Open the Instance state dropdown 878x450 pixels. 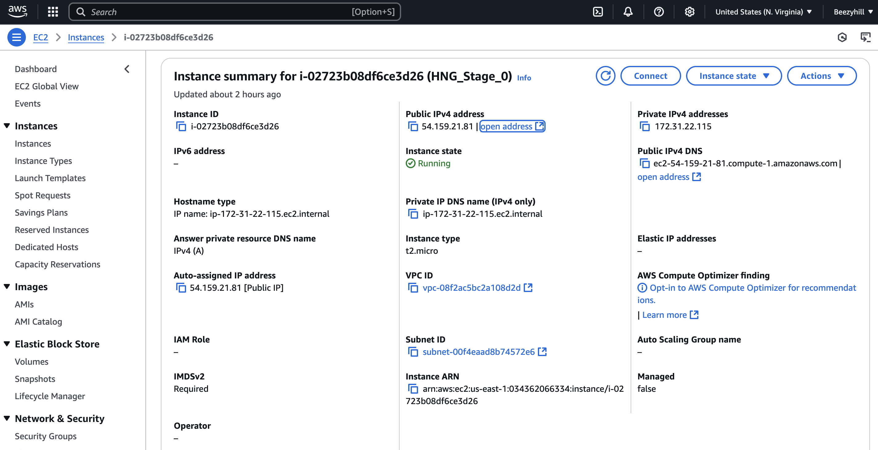click(734, 76)
